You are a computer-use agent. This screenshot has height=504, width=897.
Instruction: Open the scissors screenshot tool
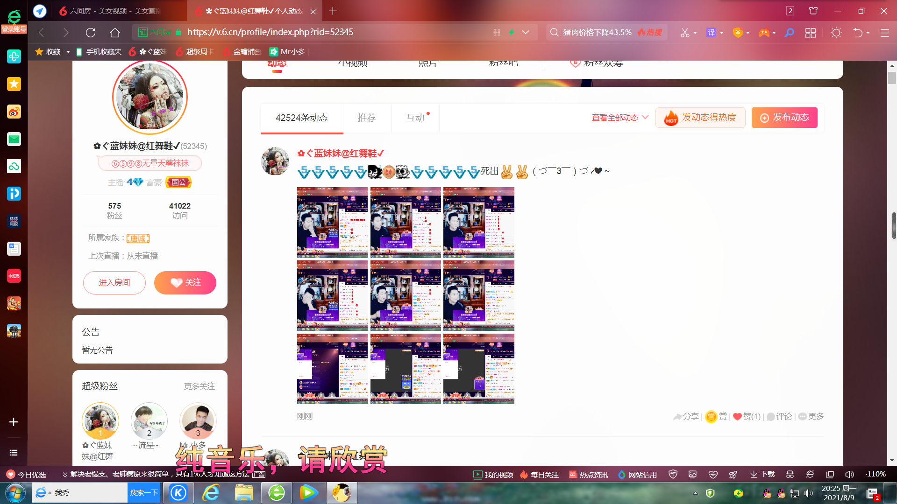click(x=685, y=33)
